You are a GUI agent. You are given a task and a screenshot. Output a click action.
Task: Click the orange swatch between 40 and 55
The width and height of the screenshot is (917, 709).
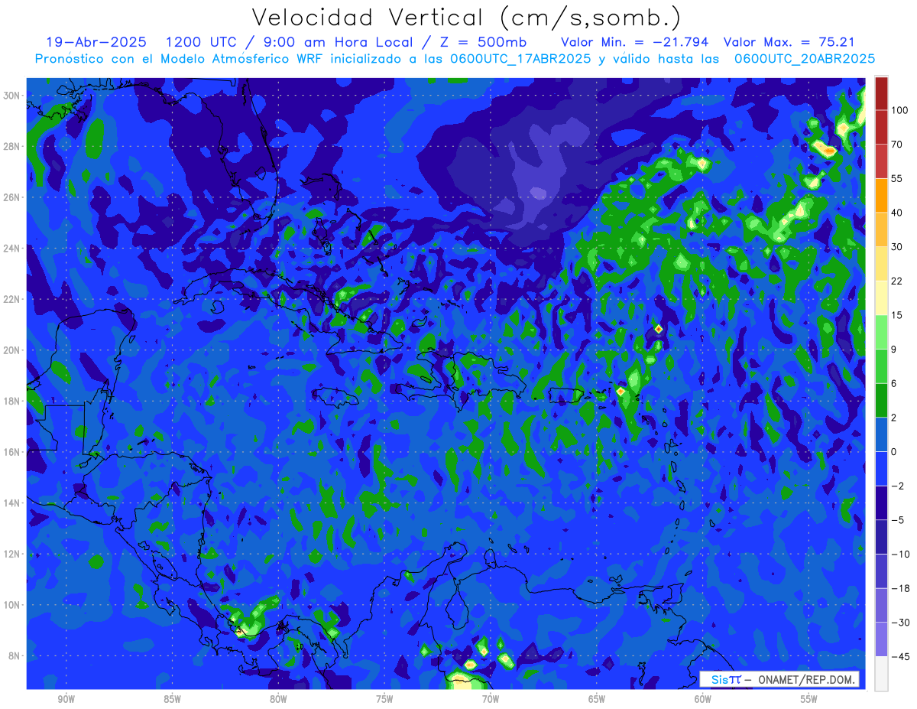pyautogui.click(x=881, y=195)
